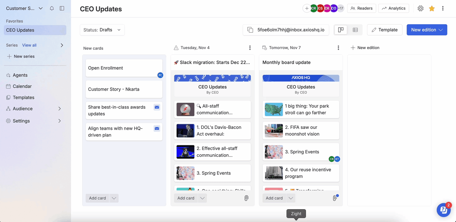
Task: Switch to board view layout
Action: [x=341, y=30]
